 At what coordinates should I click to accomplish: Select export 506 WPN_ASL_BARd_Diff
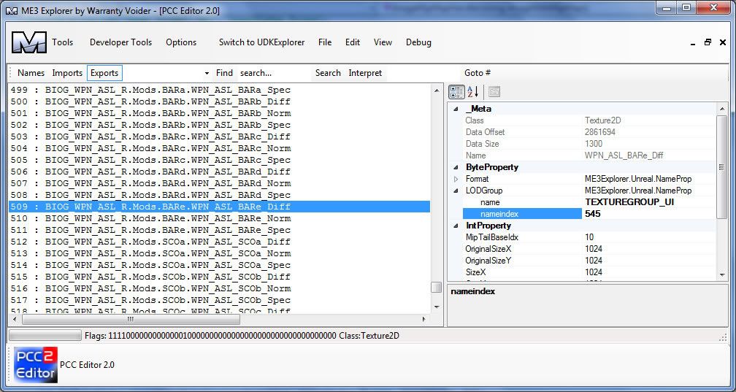click(219, 172)
